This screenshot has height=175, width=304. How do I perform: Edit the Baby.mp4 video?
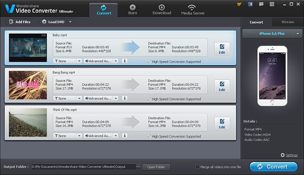(x=222, y=49)
